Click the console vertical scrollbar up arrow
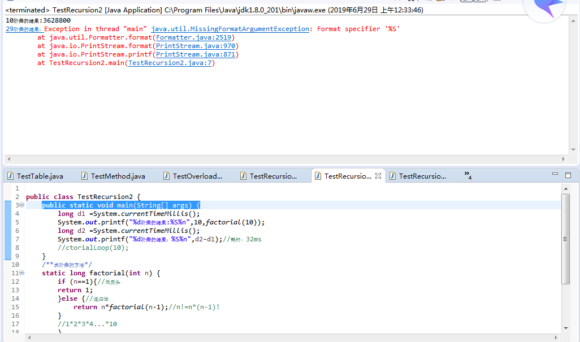580x342 pixels. [573, 21]
